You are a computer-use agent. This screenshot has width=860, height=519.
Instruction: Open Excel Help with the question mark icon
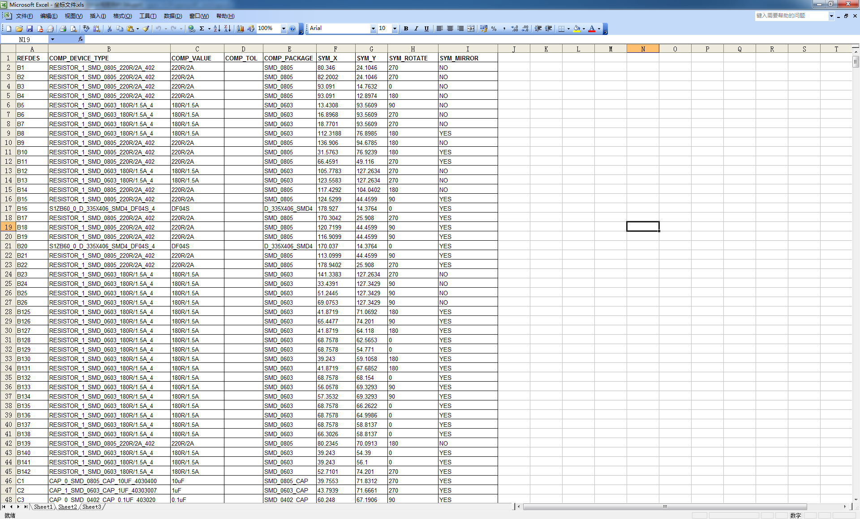pyautogui.click(x=292, y=29)
